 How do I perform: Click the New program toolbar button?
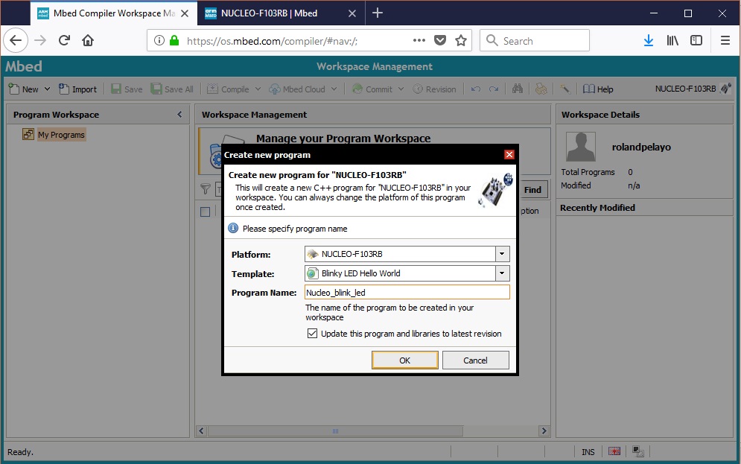click(x=24, y=89)
